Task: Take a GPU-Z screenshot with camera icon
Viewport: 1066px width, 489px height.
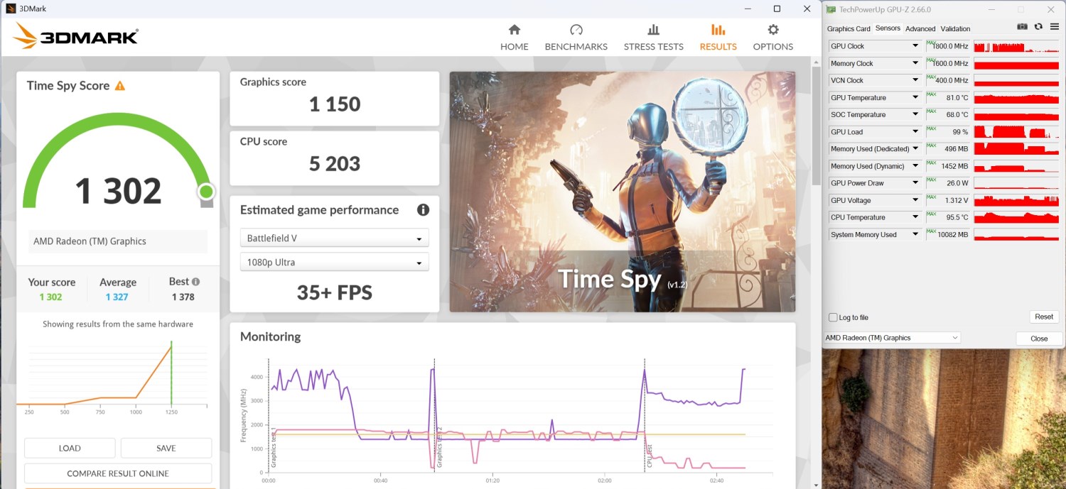Action: [x=1022, y=27]
